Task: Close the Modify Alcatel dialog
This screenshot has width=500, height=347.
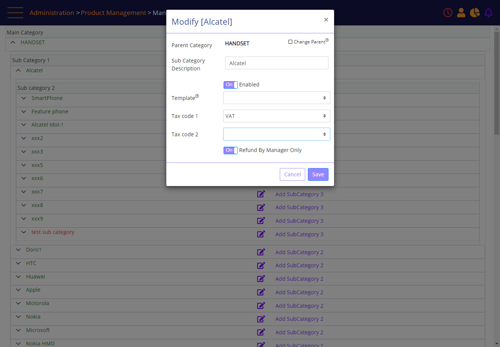Action: coord(326,19)
